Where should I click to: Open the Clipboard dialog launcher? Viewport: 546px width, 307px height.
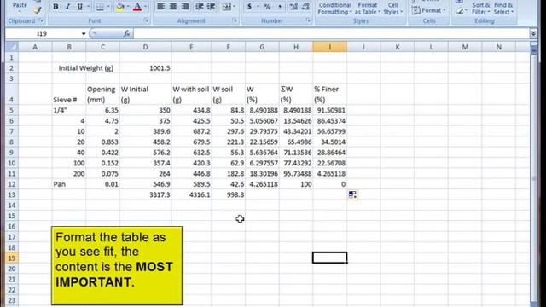[x=41, y=20]
